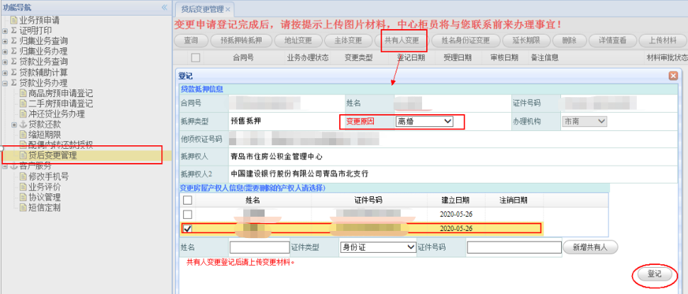Close the 登记 dialog window
This screenshot has width=688, height=294.
pos(672,75)
